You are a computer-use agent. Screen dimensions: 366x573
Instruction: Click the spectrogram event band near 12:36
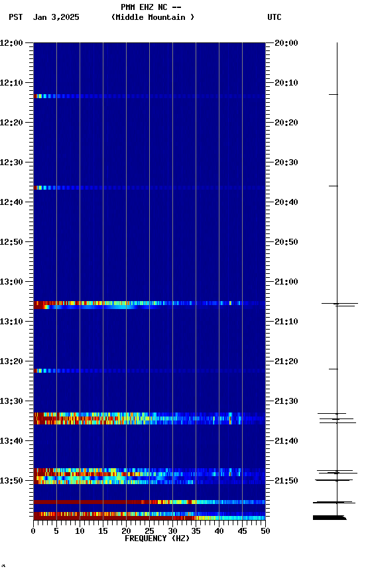pos(149,188)
